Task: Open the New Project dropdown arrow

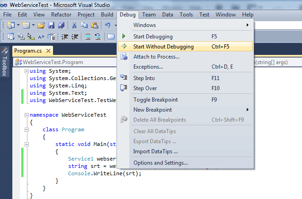Action: click(18, 25)
